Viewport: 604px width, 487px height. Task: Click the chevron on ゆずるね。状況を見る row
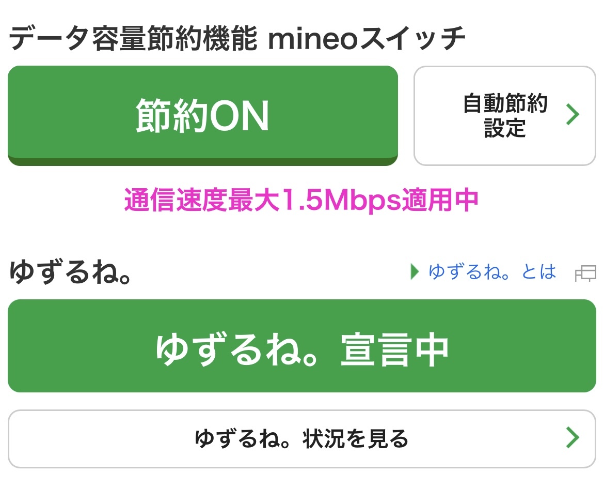[x=573, y=437]
